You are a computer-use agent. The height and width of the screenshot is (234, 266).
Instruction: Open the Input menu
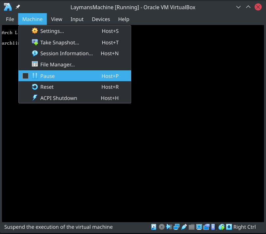coord(77,19)
